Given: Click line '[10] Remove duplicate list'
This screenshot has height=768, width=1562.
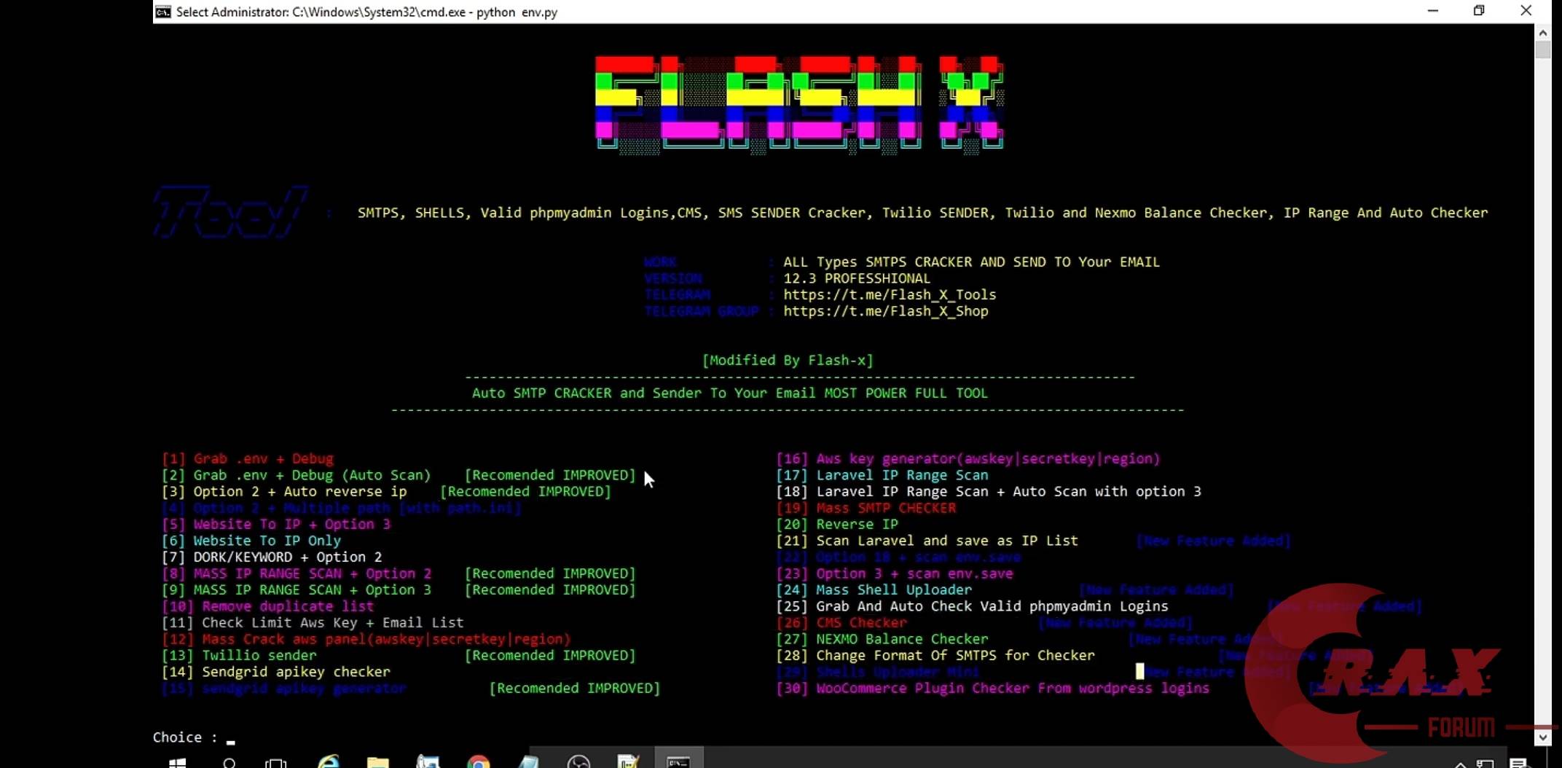Looking at the screenshot, I should tap(267, 606).
